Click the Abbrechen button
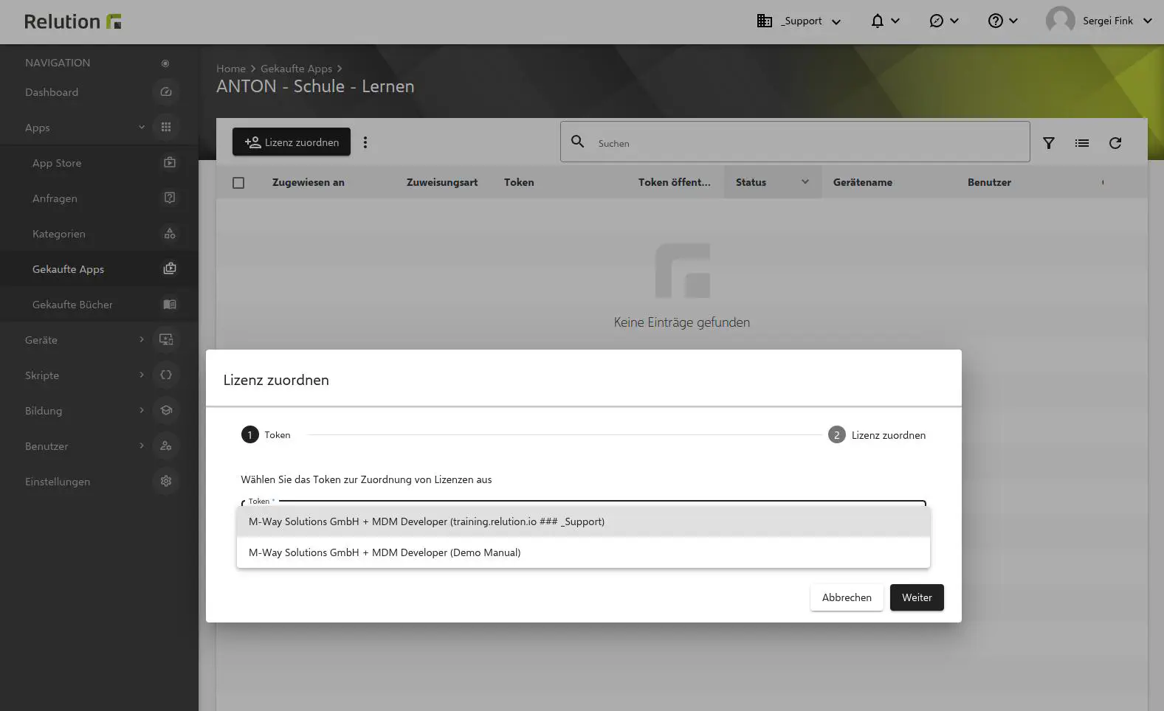Image resolution: width=1164 pixels, height=711 pixels. pyautogui.click(x=847, y=597)
